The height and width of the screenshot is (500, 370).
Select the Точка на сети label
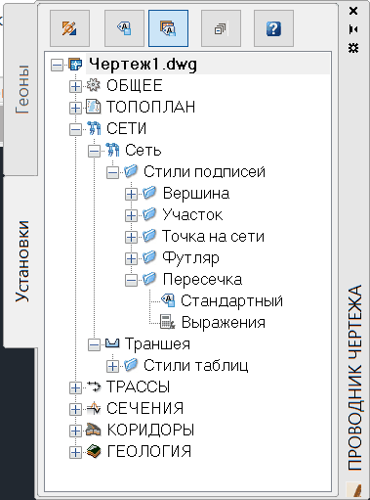[213, 236]
